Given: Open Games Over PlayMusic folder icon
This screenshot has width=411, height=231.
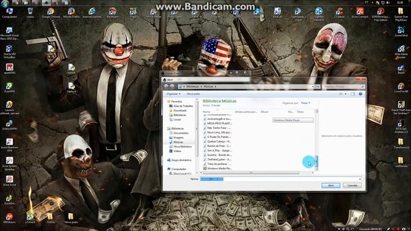Looking at the screenshot, I should coord(401,14).
